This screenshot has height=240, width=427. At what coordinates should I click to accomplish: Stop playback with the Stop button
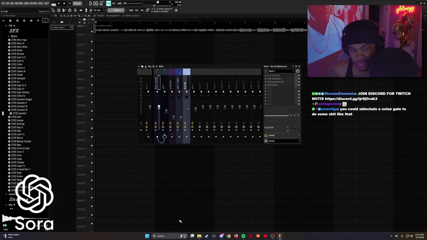(64, 3)
